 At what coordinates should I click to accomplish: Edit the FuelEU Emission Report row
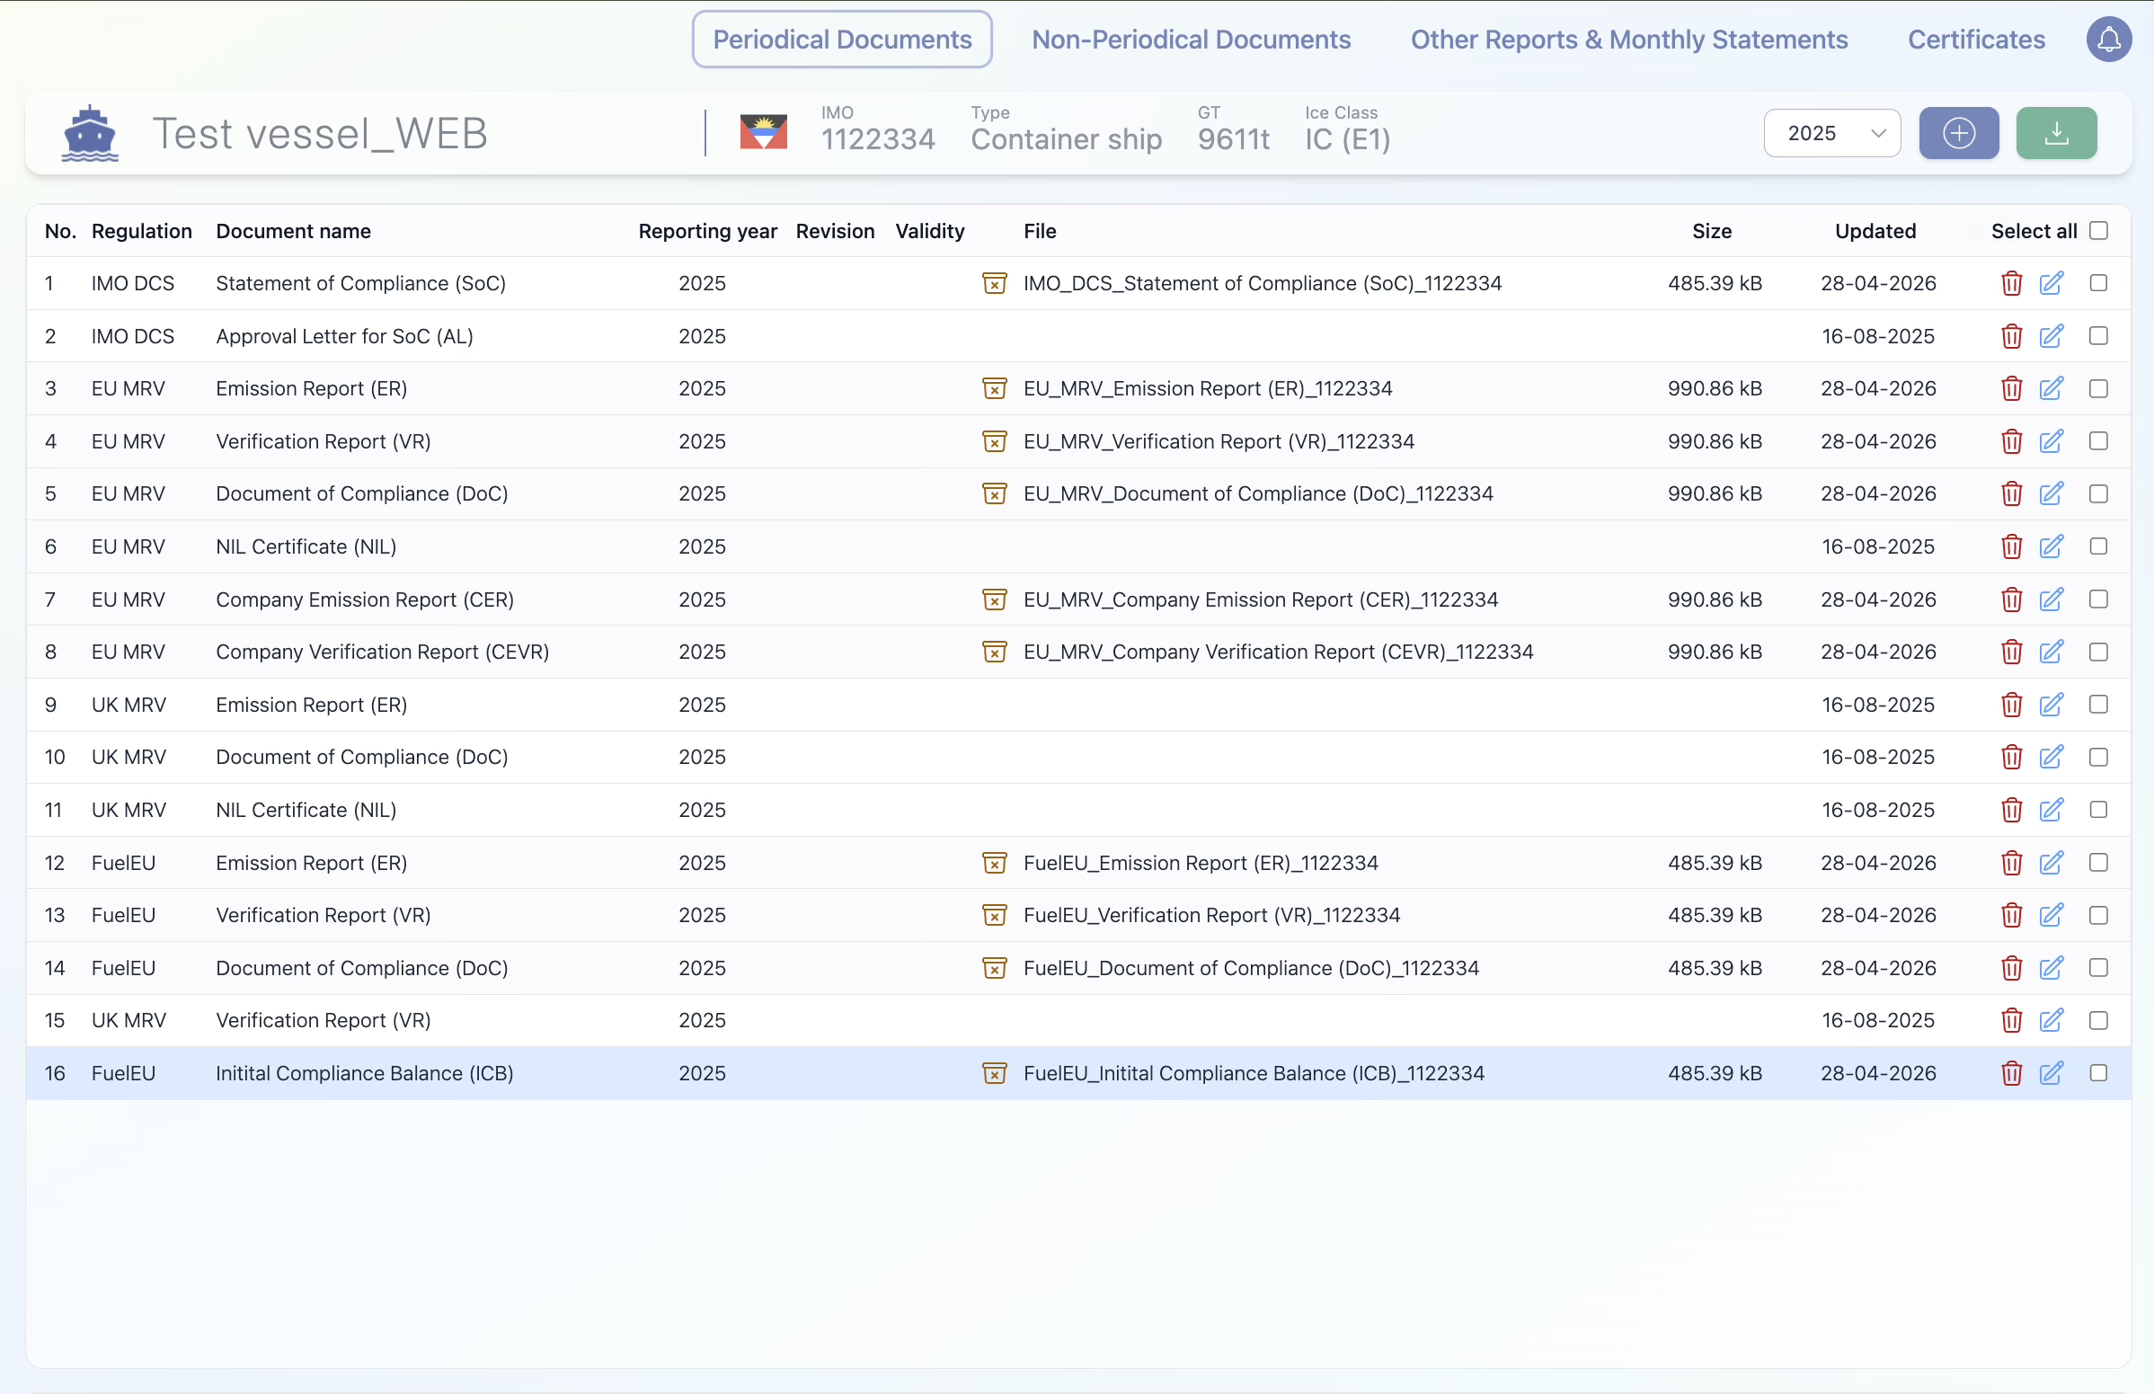2051,863
